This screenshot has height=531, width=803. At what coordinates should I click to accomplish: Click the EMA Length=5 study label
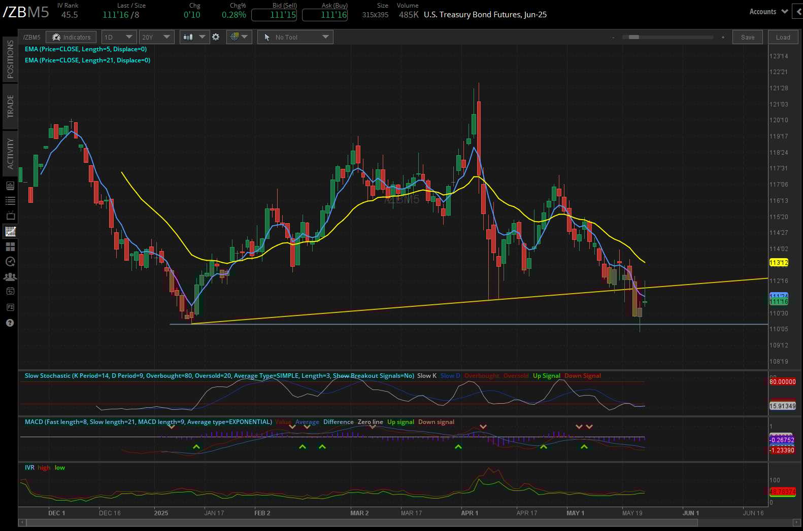tap(86, 49)
